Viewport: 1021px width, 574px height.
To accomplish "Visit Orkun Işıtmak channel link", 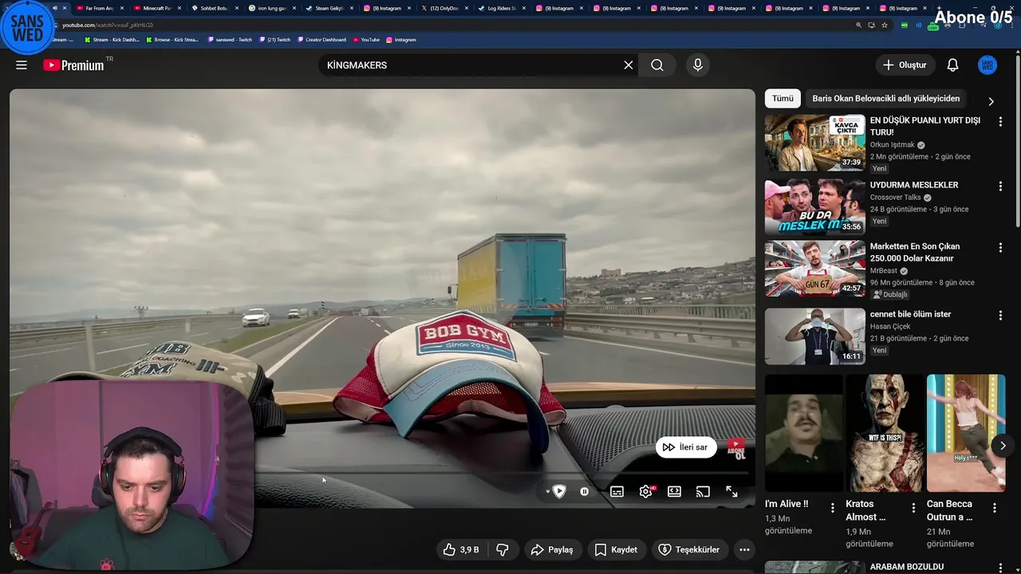I will pos(892,145).
